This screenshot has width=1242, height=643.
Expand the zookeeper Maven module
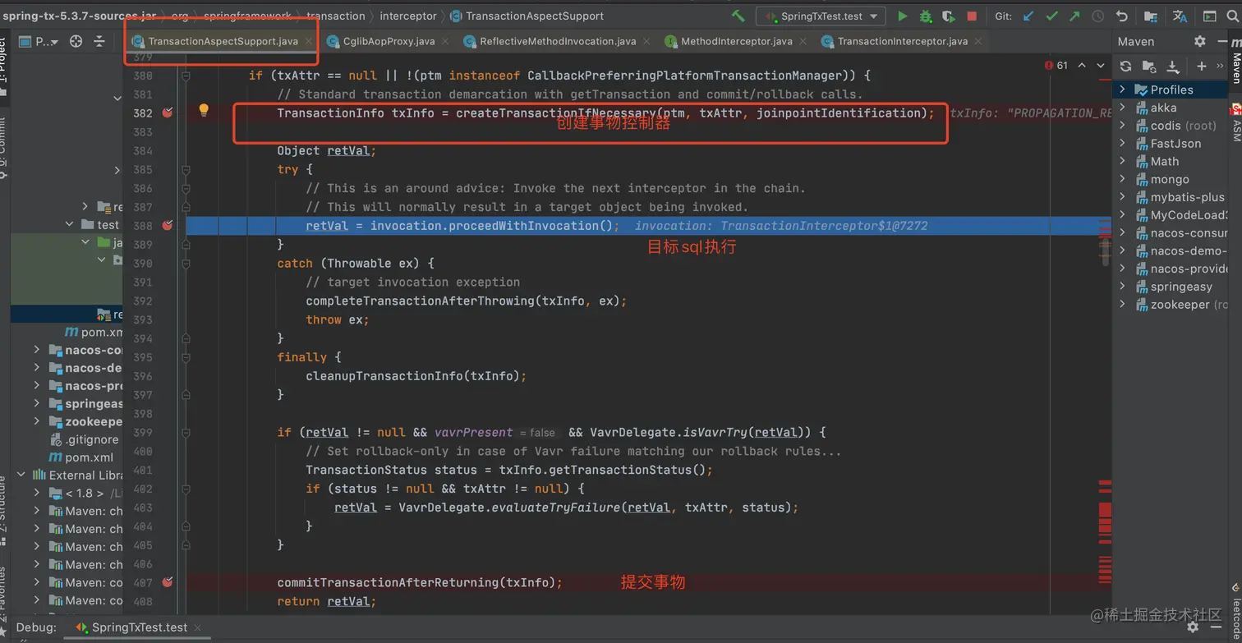point(1122,305)
